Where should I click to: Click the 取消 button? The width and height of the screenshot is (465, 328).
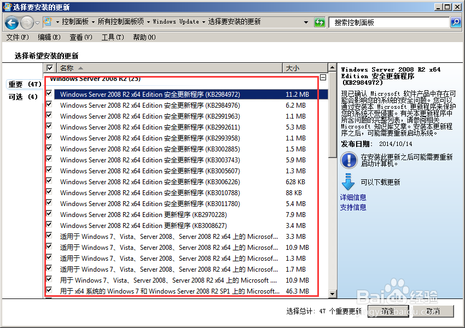point(433,311)
